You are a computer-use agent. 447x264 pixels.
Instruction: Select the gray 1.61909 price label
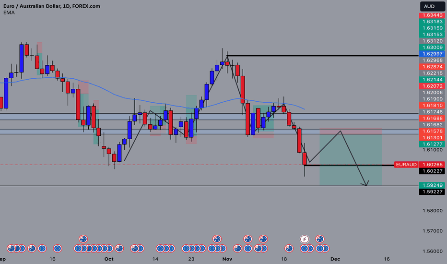433,99
